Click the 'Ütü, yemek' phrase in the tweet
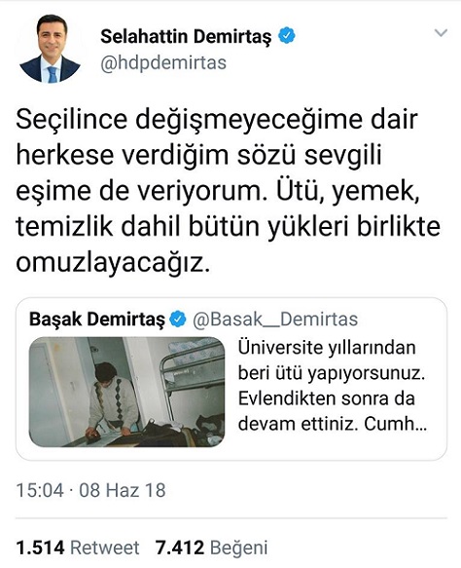Image resolution: width=461 pixels, height=568 pixels. pos(348,191)
